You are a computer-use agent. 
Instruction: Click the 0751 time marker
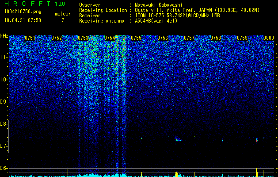(x=30, y=38)
